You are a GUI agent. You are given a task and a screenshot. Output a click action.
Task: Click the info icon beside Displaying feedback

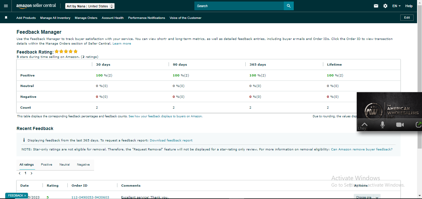(24, 140)
